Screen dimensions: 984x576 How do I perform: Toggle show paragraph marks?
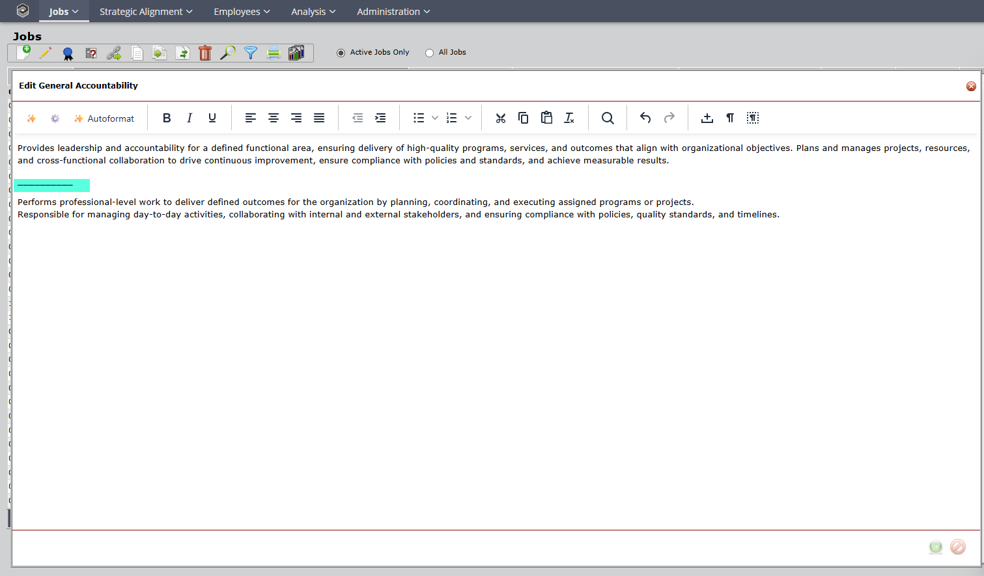point(730,118)
